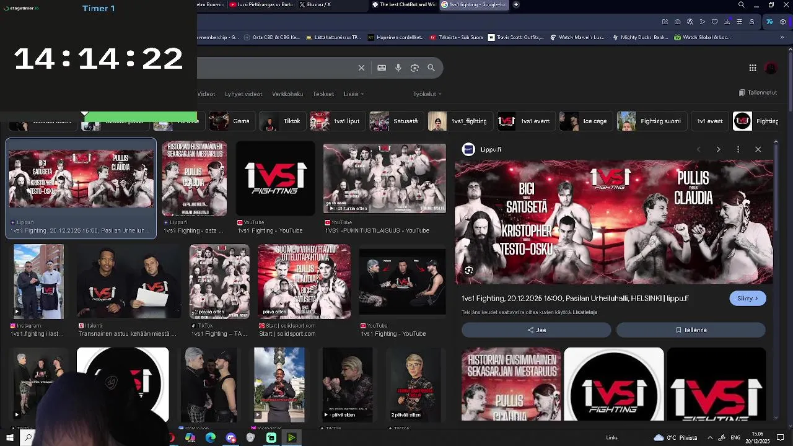
Task: Switch the ENG input language indicator
Action: click(735, 438)
